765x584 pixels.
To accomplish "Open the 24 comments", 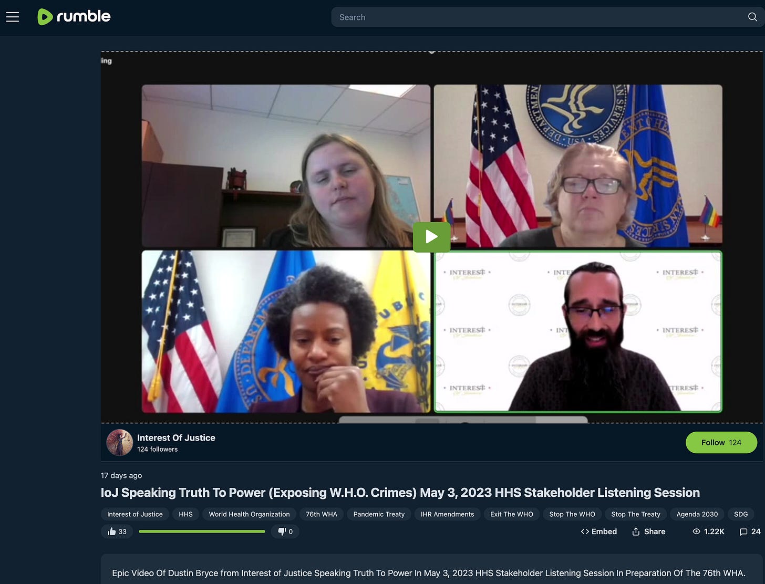I will coord(750,531).
